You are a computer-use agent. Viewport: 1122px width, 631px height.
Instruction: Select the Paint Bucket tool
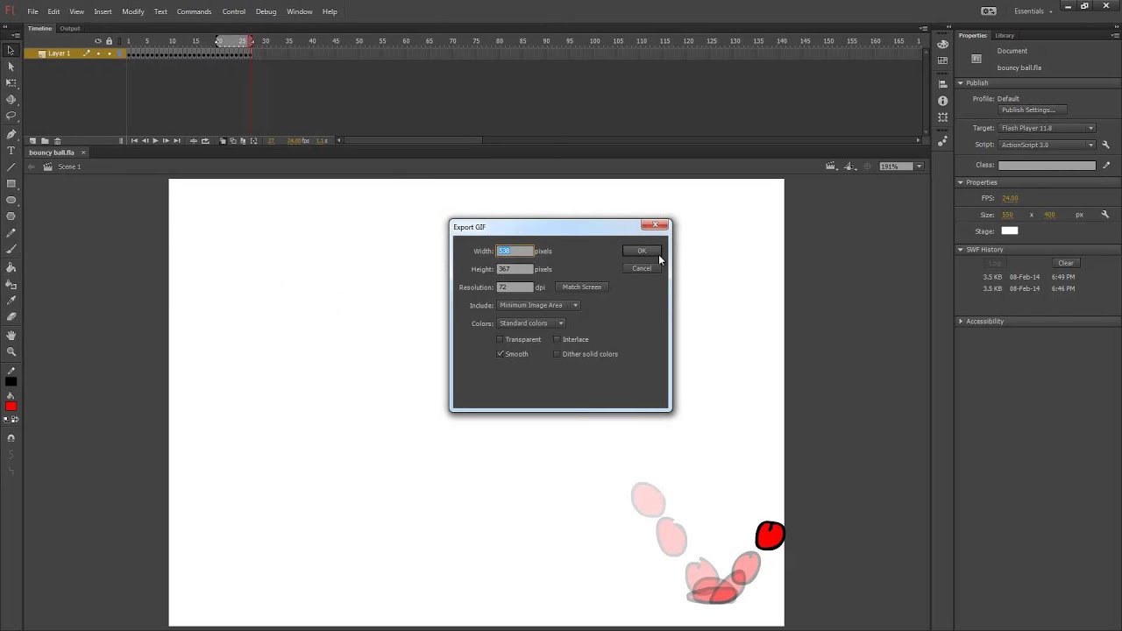tap(11, 267)
